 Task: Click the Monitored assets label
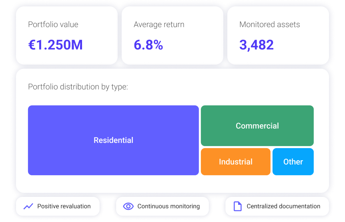270,24
